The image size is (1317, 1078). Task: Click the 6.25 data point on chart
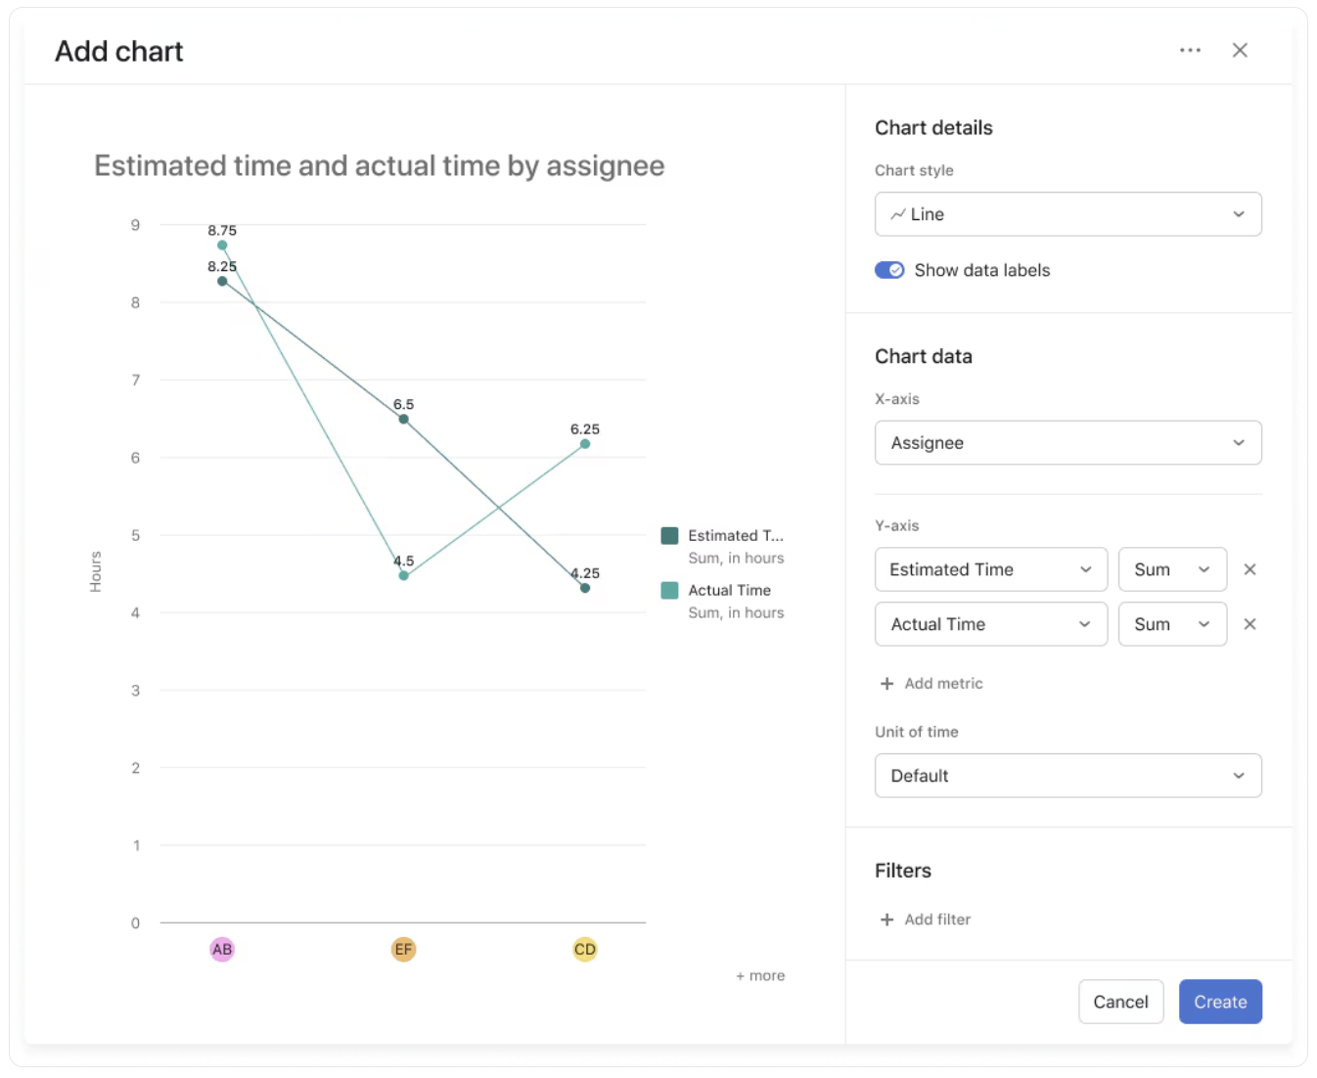point(585,444)
